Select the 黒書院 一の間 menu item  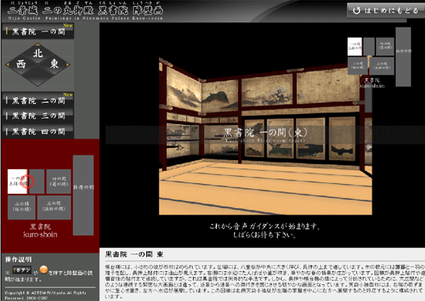38,31
